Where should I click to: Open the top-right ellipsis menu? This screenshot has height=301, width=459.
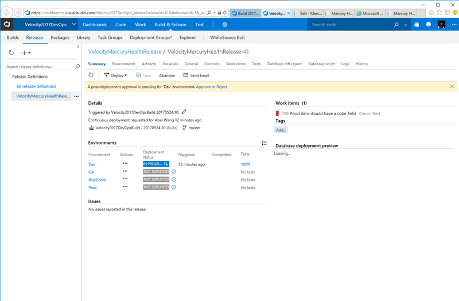click(x=454, y=25)
